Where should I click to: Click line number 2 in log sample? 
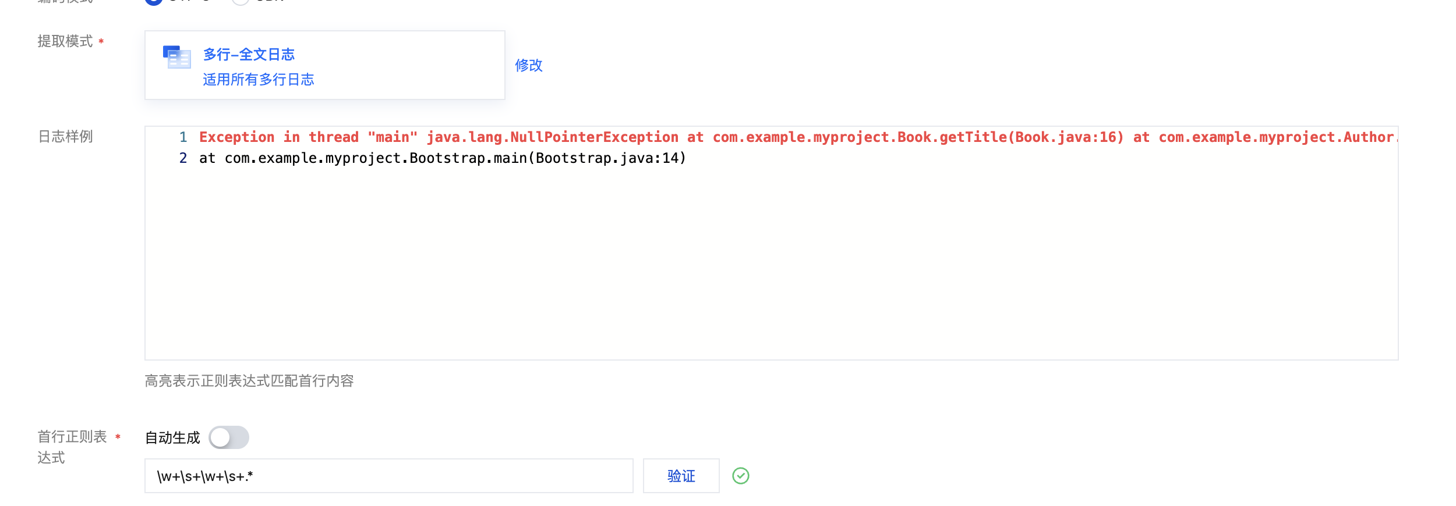tap(183, 158)
